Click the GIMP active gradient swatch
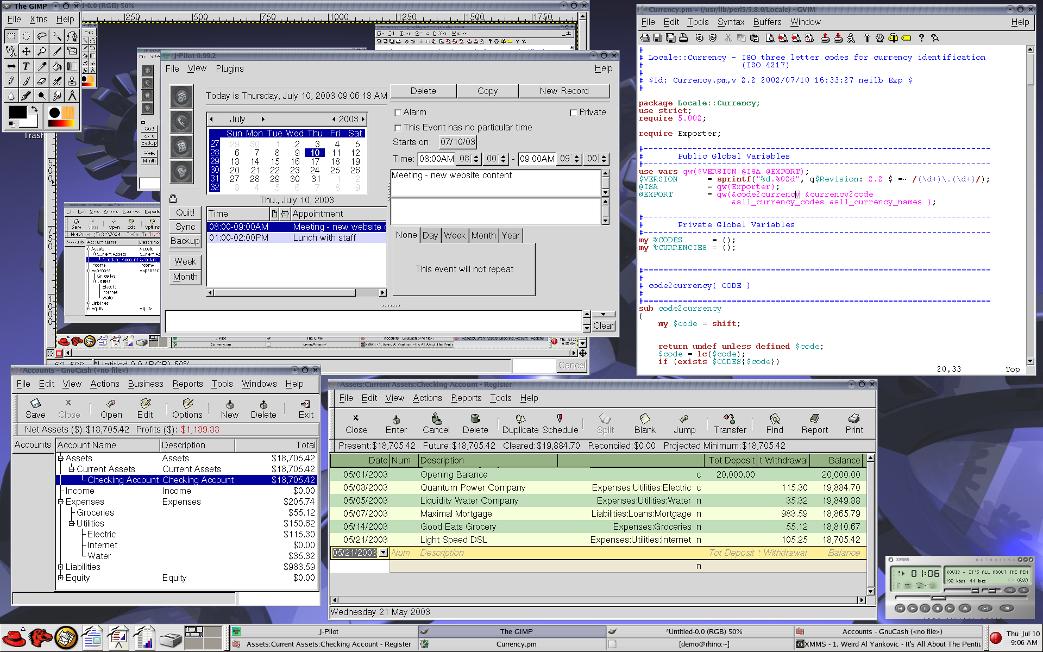1043x652 pixels. click(x=61, y=123)
